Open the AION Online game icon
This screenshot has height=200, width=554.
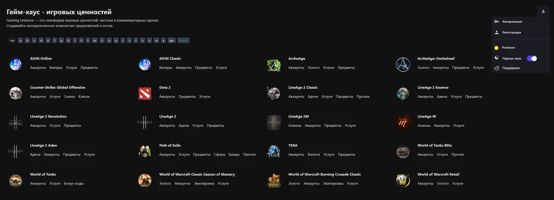16,65
